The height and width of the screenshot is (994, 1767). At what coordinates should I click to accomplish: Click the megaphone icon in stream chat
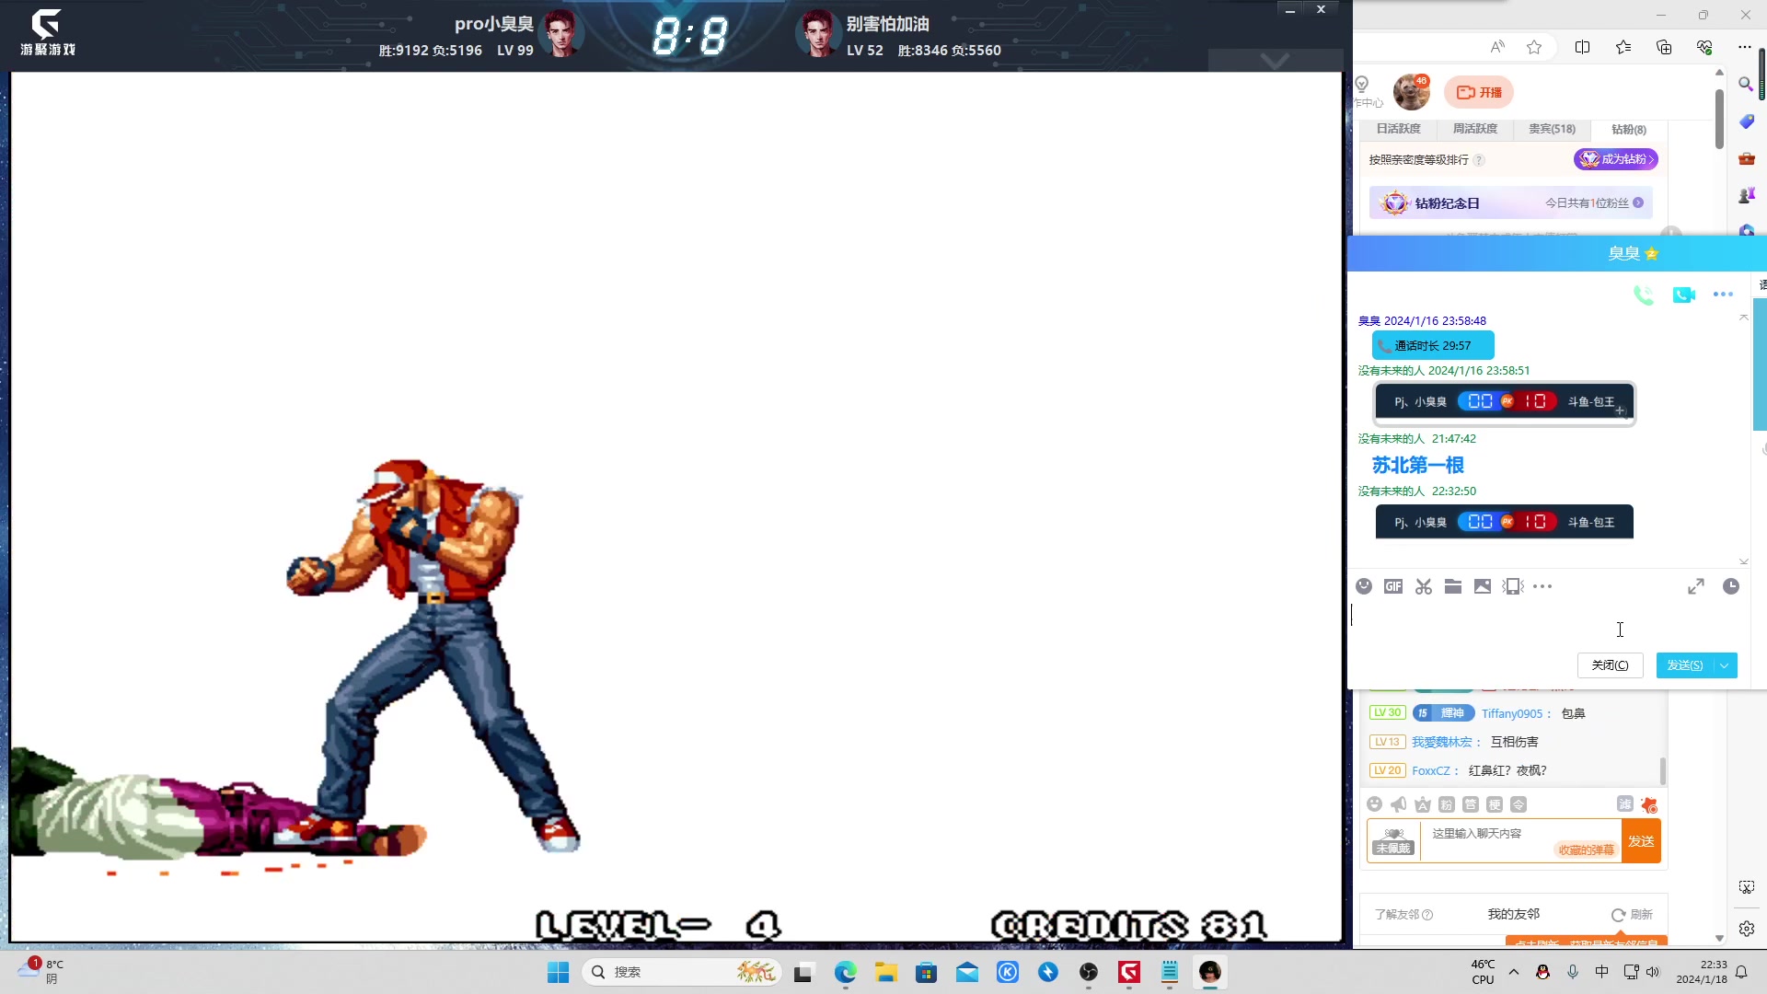coord(1398,804)
